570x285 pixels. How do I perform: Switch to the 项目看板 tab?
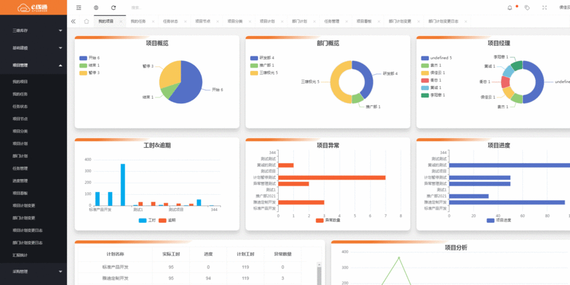364,21
